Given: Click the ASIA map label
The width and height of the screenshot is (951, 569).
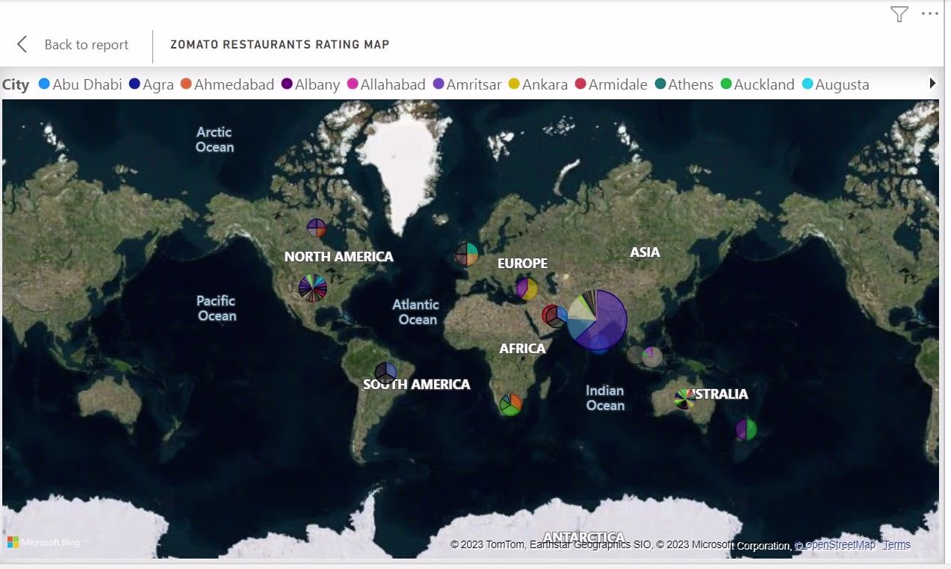Looking at the screenshot, I should 645,252.
